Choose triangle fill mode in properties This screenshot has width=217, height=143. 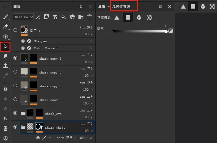click(x=117, y=17)
